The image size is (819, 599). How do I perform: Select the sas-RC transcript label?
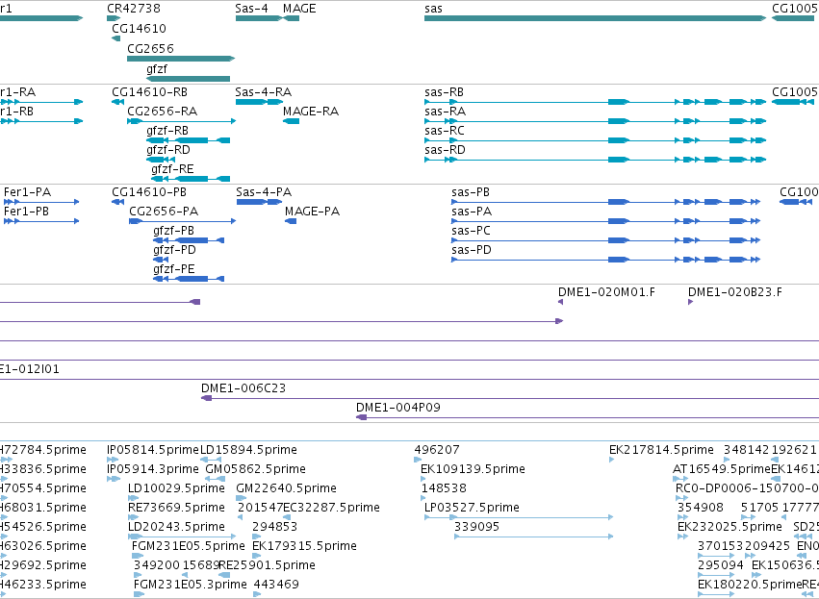[x=445, y=131]
